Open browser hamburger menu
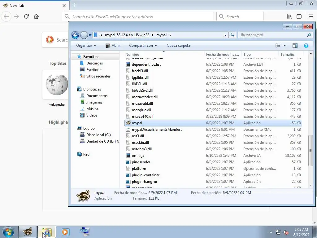The width and height of the screenshot is (317, 238). tap(311, 17)
